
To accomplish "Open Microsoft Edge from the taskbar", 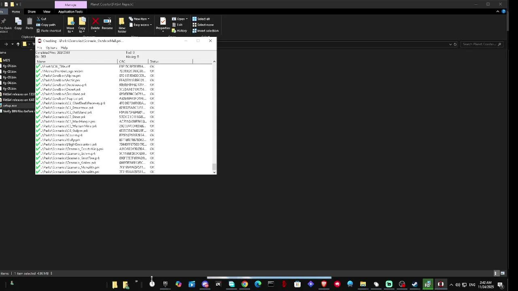I will pos(258,284).
